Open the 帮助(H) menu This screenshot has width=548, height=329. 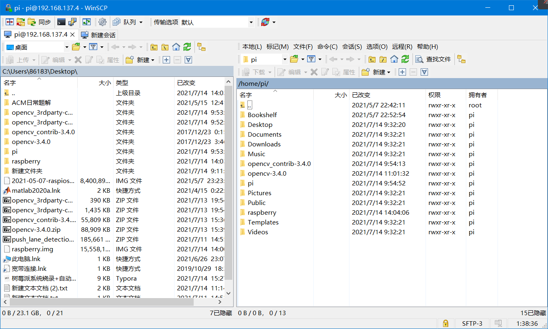coord(428,47)
